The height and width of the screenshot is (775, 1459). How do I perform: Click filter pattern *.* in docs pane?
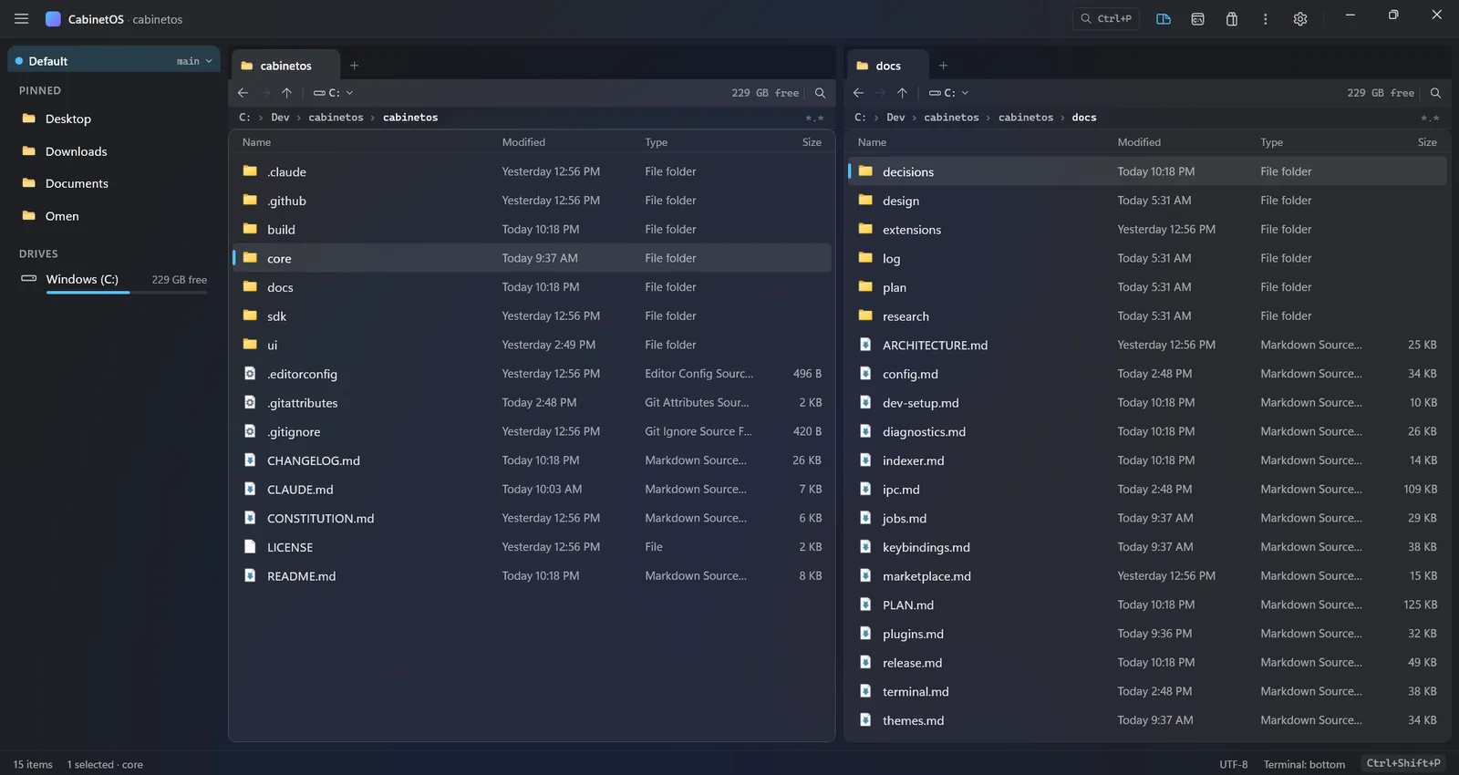(1430, 118)
